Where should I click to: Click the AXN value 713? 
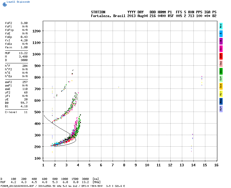click(x=191, y=16)
